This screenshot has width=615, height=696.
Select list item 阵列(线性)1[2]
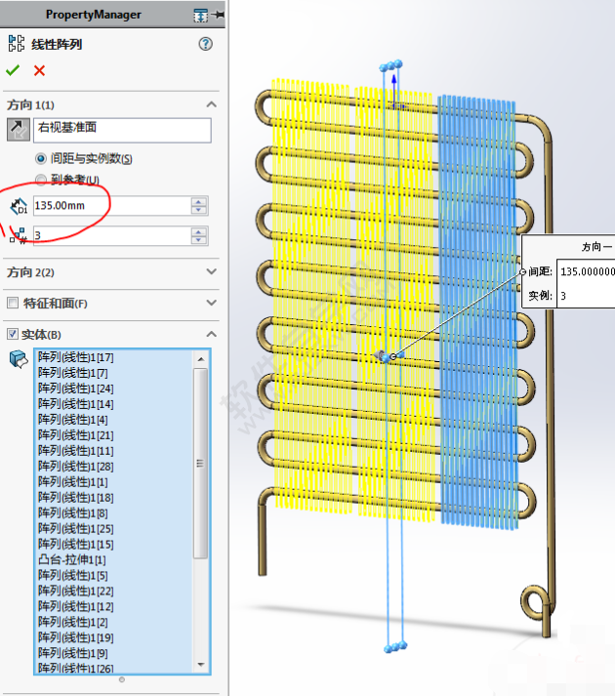(73, 622)
